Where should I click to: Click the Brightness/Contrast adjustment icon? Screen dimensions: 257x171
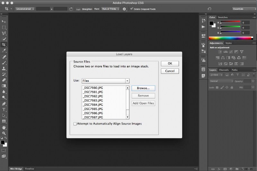(220, 52)
